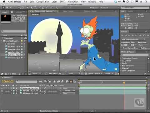Step to previous frame in Preview panel

[126, 35]
